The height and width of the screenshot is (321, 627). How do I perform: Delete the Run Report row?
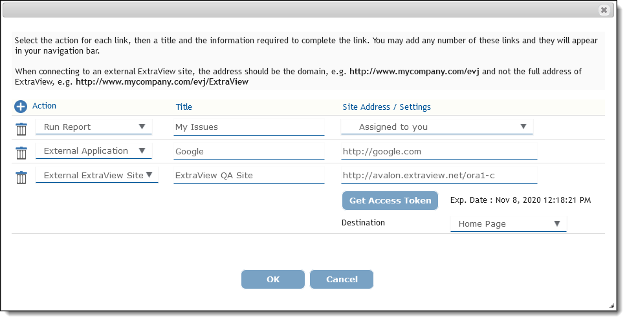coord(21,129)
